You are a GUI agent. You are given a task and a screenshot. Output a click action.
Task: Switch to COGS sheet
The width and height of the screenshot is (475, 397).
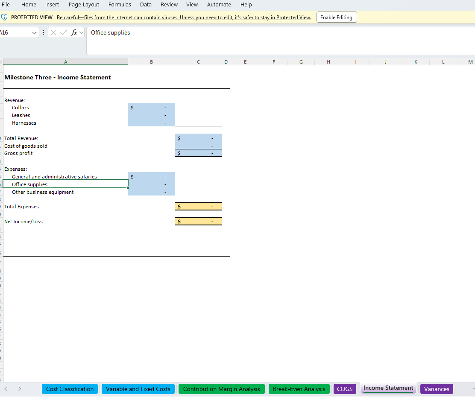tap(345, 389)
